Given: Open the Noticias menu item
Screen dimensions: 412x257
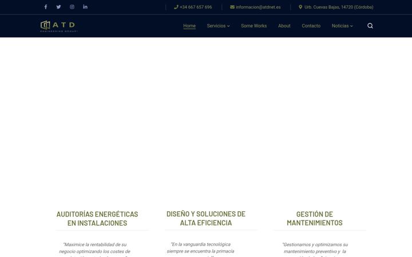Looking at the screenshot, I should 340,26.
